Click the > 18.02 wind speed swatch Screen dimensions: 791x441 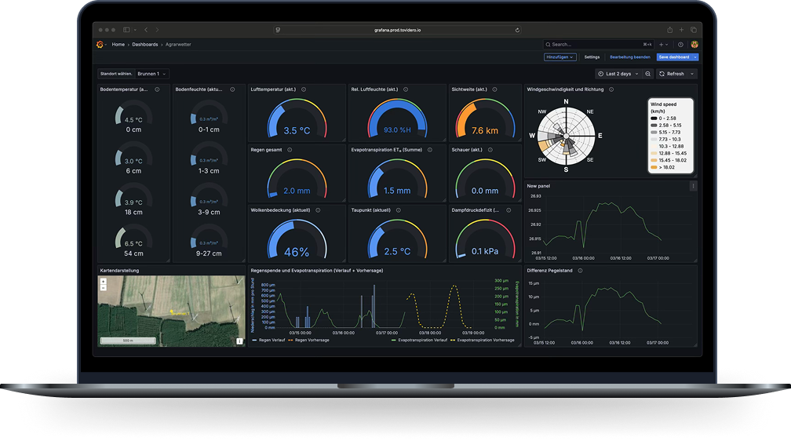tap(654, 167)
